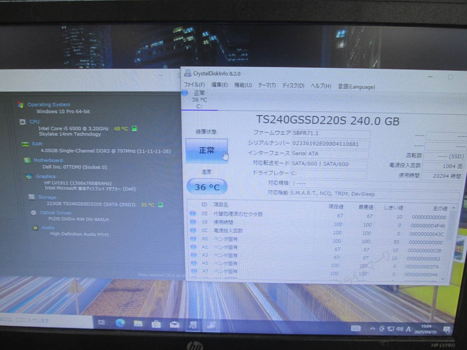Launch Microsoft Edge from the taskbar
467x350 pixels.
click(x=120, y=323)
